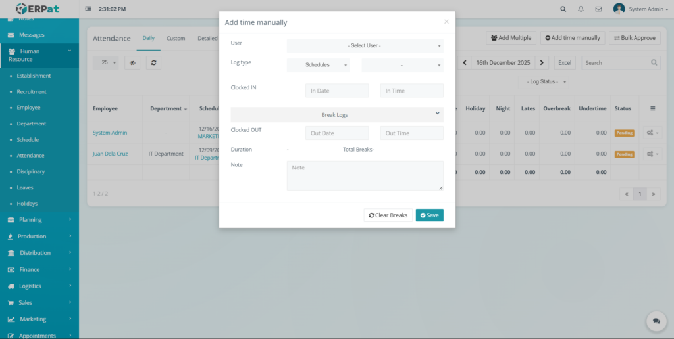Viewport: 674px width, 339px height.
Task: Close the Add time manually dialog
Action: (446, 22)
